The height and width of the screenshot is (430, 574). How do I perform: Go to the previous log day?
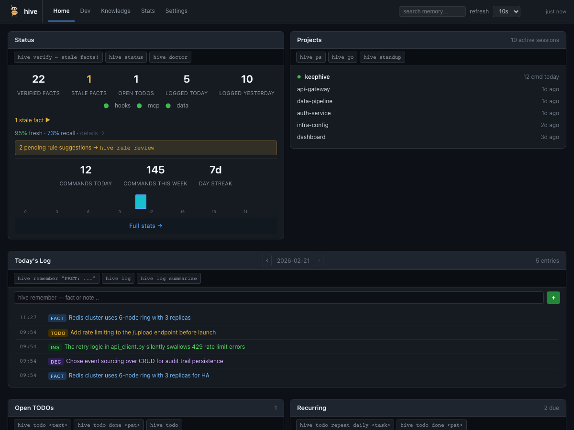point(267,260)
